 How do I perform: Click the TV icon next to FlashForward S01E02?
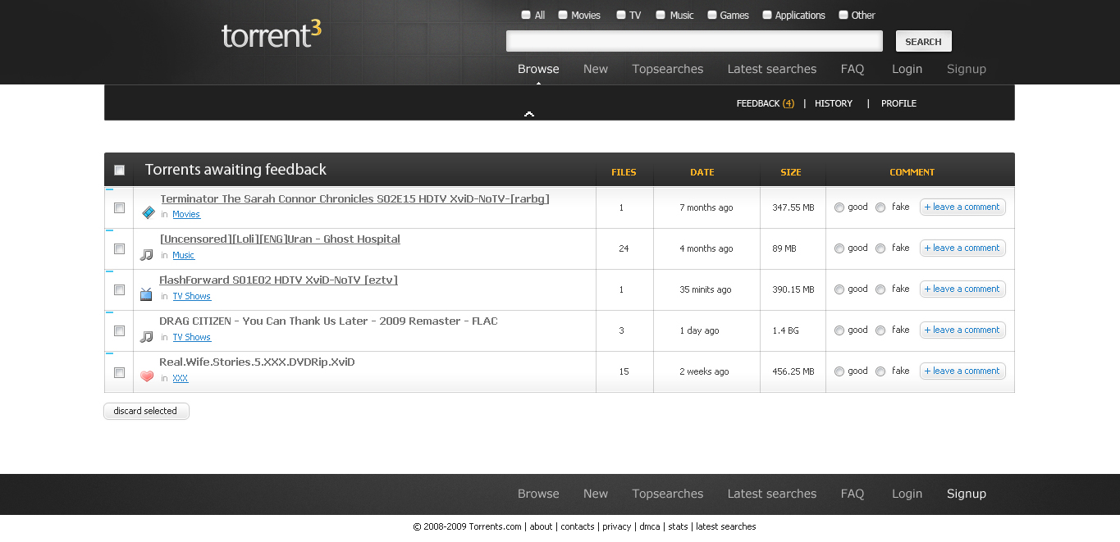click(148, 295)
